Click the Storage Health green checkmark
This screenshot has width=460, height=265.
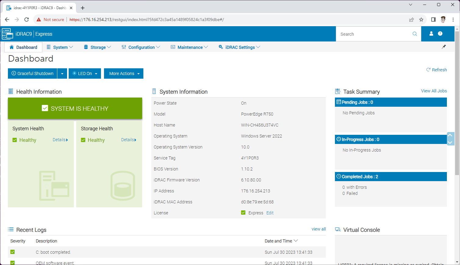tap(83, 140)
